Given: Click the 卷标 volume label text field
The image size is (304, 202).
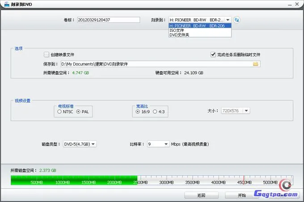Looking at the screenshot, I should (108, 20).
